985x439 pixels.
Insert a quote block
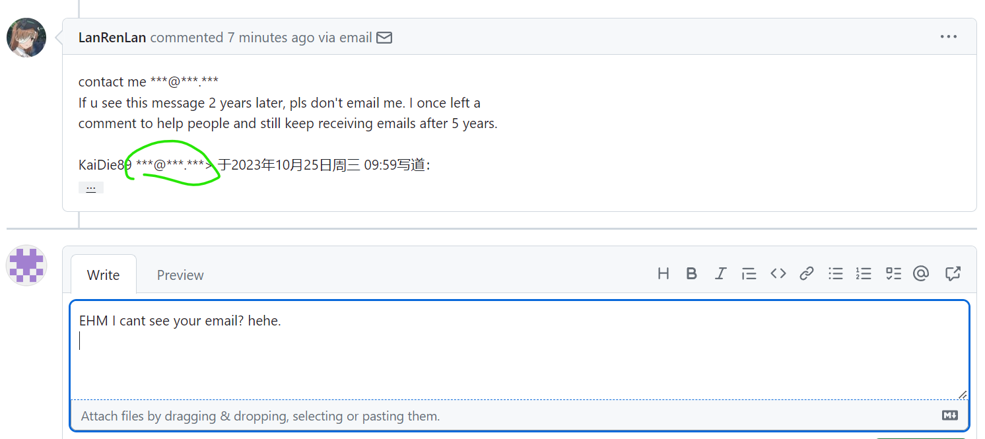pyautogui.click(x=749, y=273)
